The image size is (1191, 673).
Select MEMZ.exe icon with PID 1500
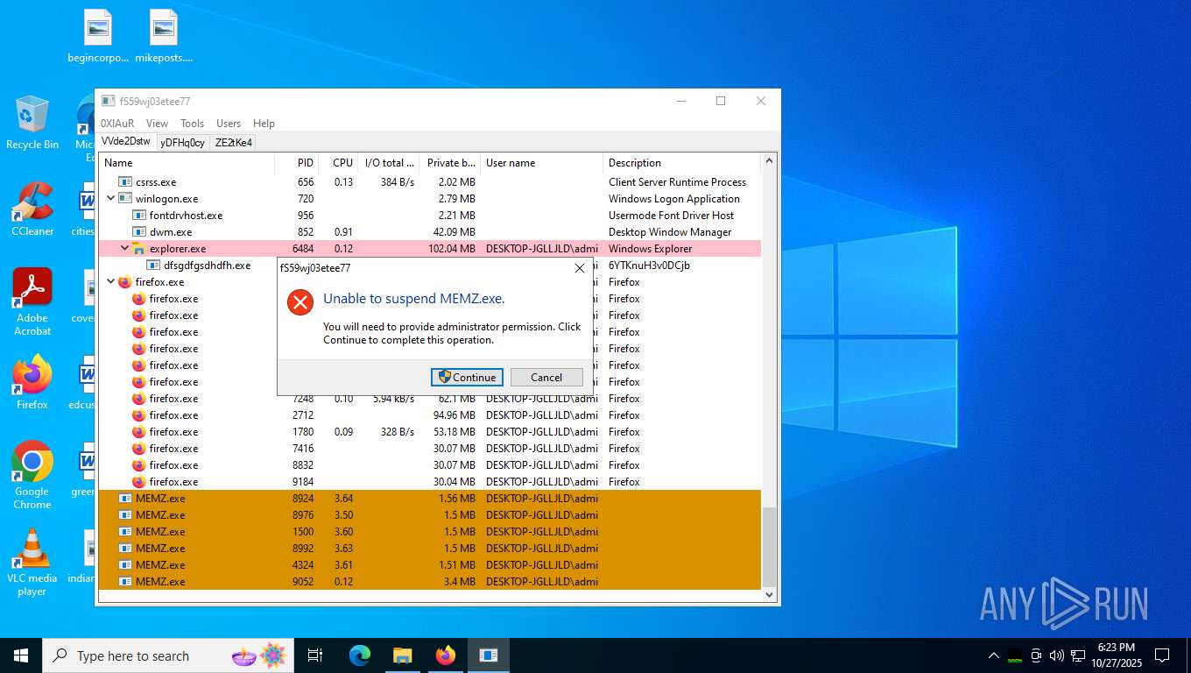(125, 532)
